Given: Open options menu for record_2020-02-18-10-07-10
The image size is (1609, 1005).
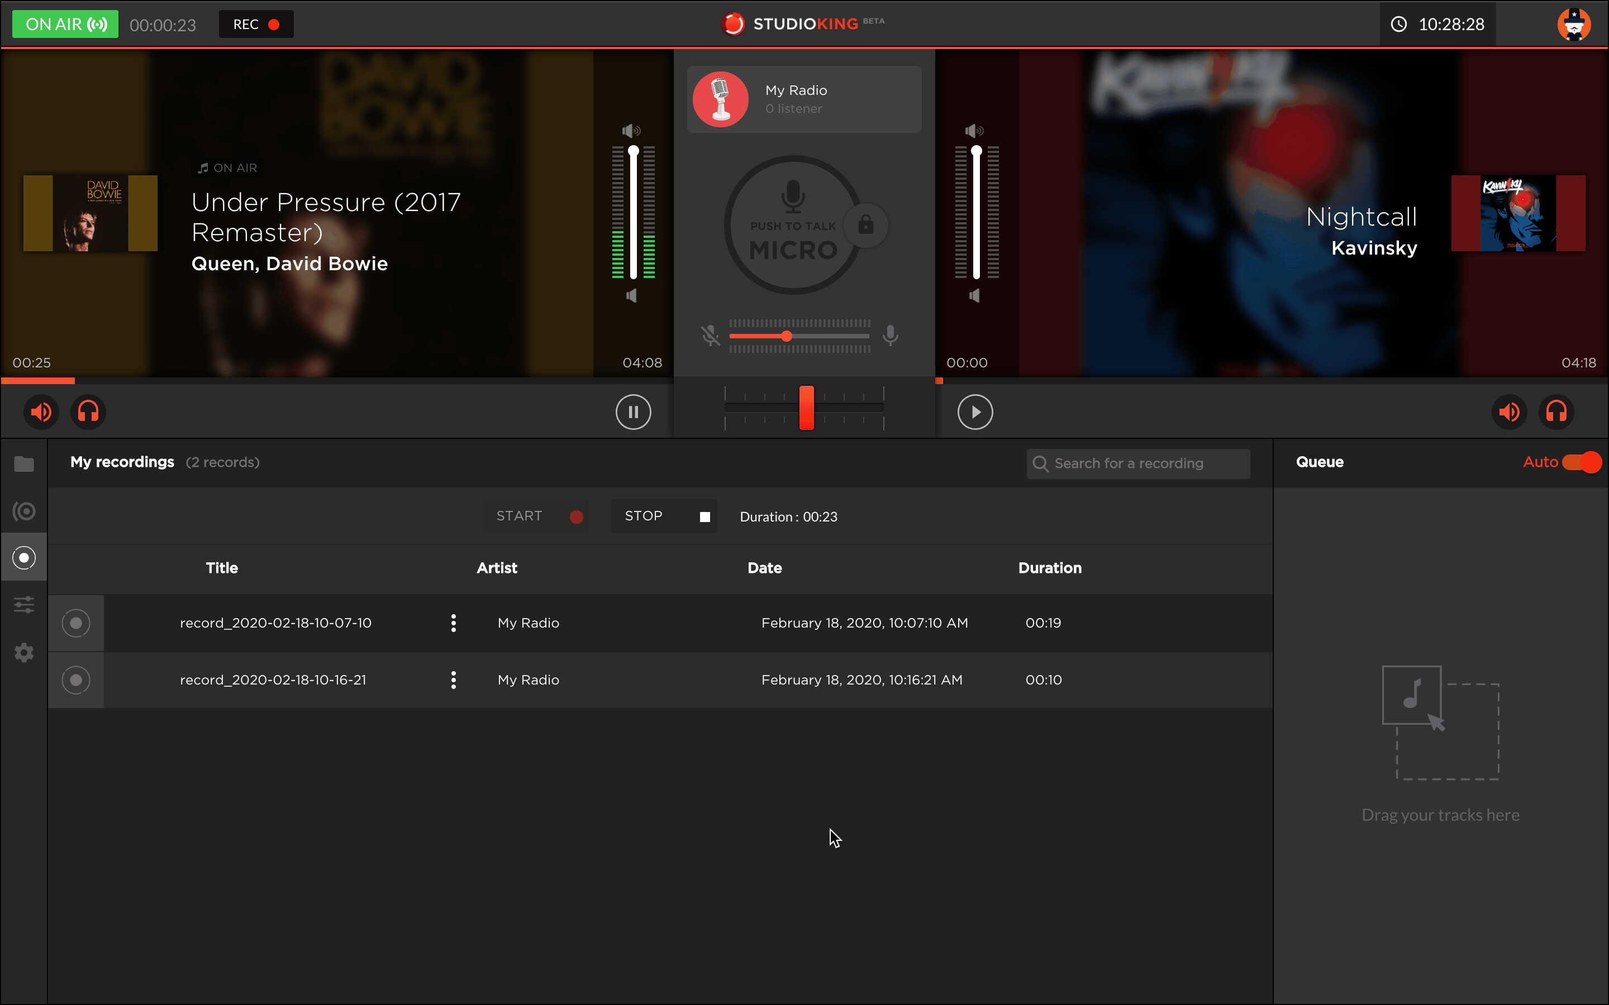Looking at the screenshot, I should 454,623.
